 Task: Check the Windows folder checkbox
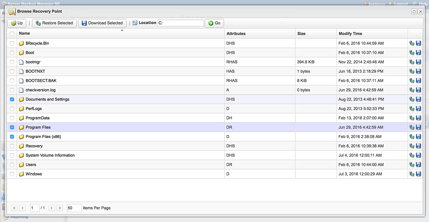(x=12, y=174)
